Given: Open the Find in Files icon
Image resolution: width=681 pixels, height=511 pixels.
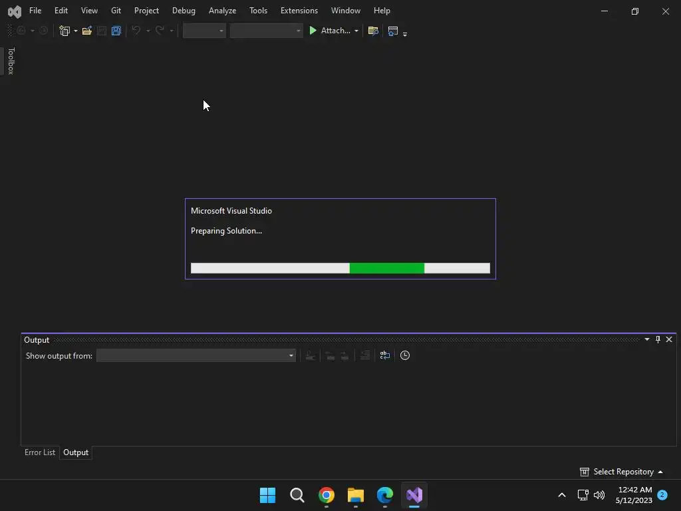Looking at the screenshot, I should tap(373, 31).
